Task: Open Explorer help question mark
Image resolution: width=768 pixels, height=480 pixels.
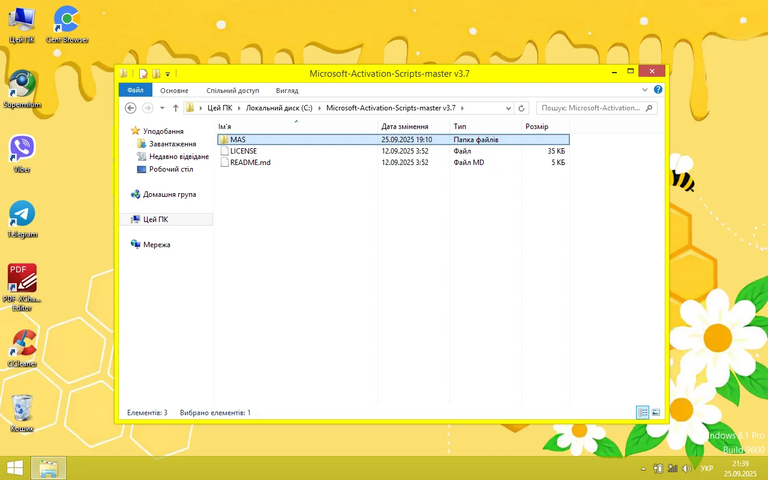Action: click(x=658, y=90)
